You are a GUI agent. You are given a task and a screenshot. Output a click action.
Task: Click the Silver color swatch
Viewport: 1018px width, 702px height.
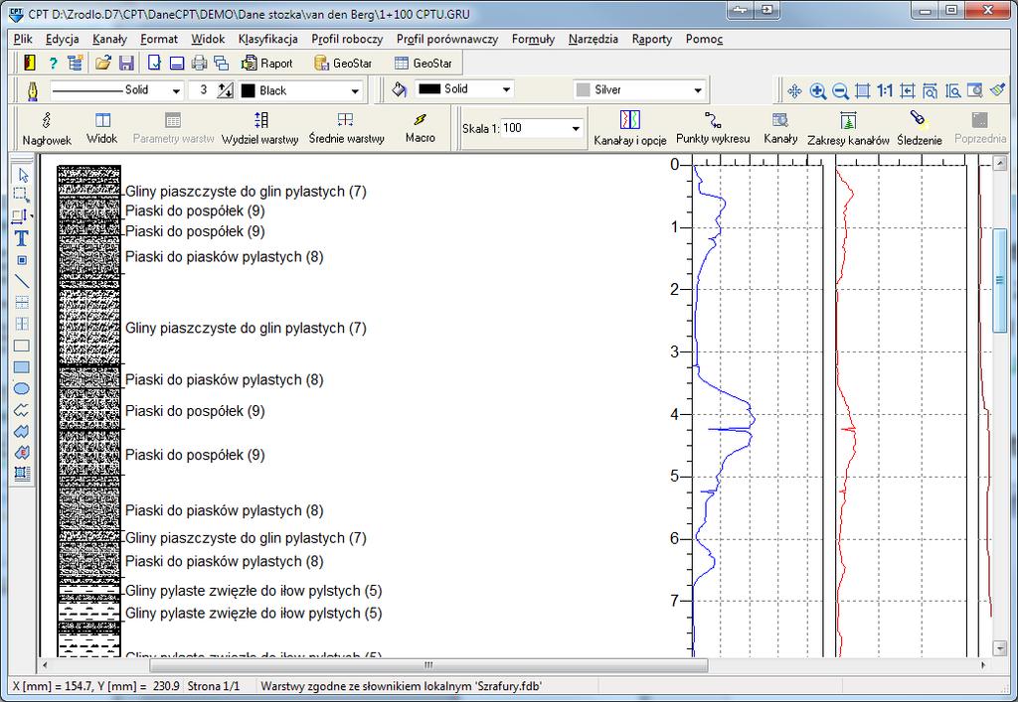583,90
